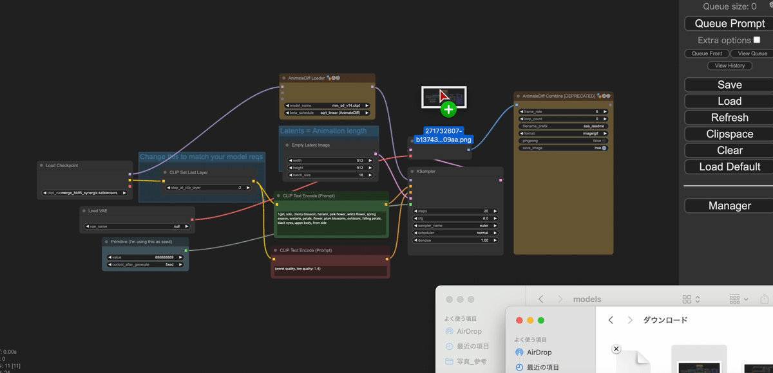Collapse the AnimateDiff Loader node via title dot
Viewport: 773px width, 373px height.
coord(283,78)
